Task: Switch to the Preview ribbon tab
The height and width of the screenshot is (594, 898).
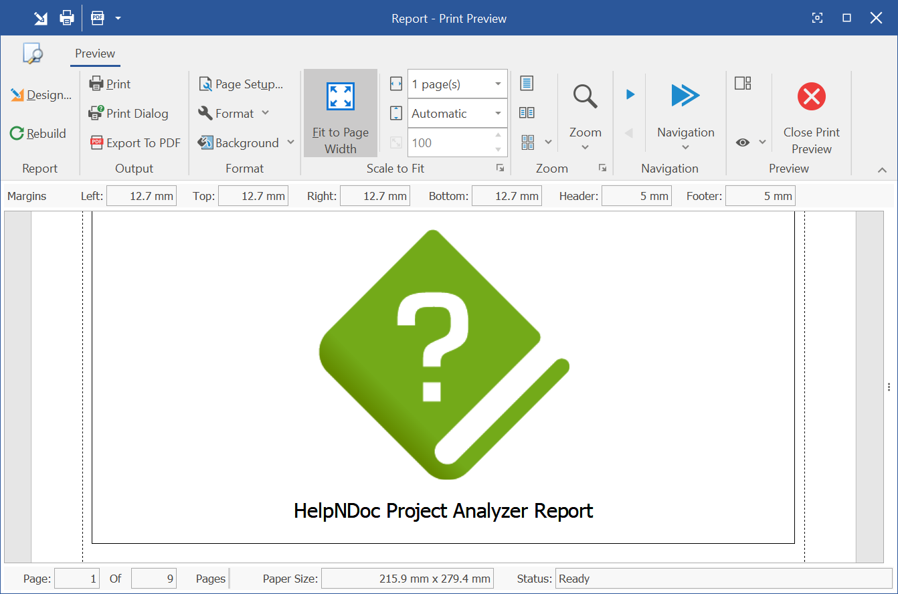Action: point(95,54)
